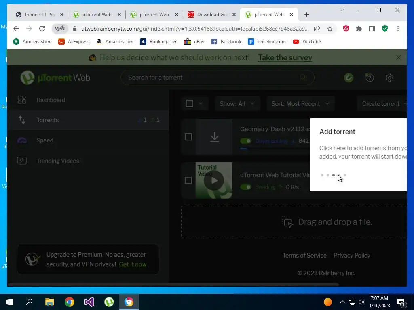This screenshot has height=310, width=414.
Task: Open the Extensions puzzle icon
Action: click(359, 29)
